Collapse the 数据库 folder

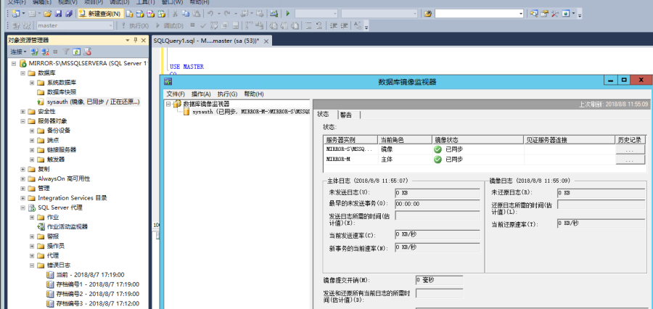click(x=22, y=73)
